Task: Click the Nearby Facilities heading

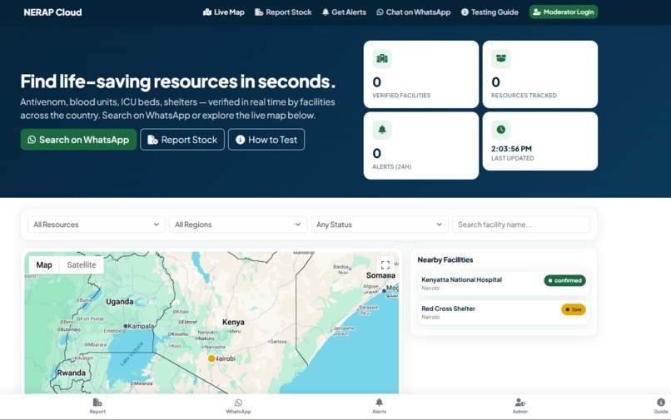Action: (x=445, y=259)
